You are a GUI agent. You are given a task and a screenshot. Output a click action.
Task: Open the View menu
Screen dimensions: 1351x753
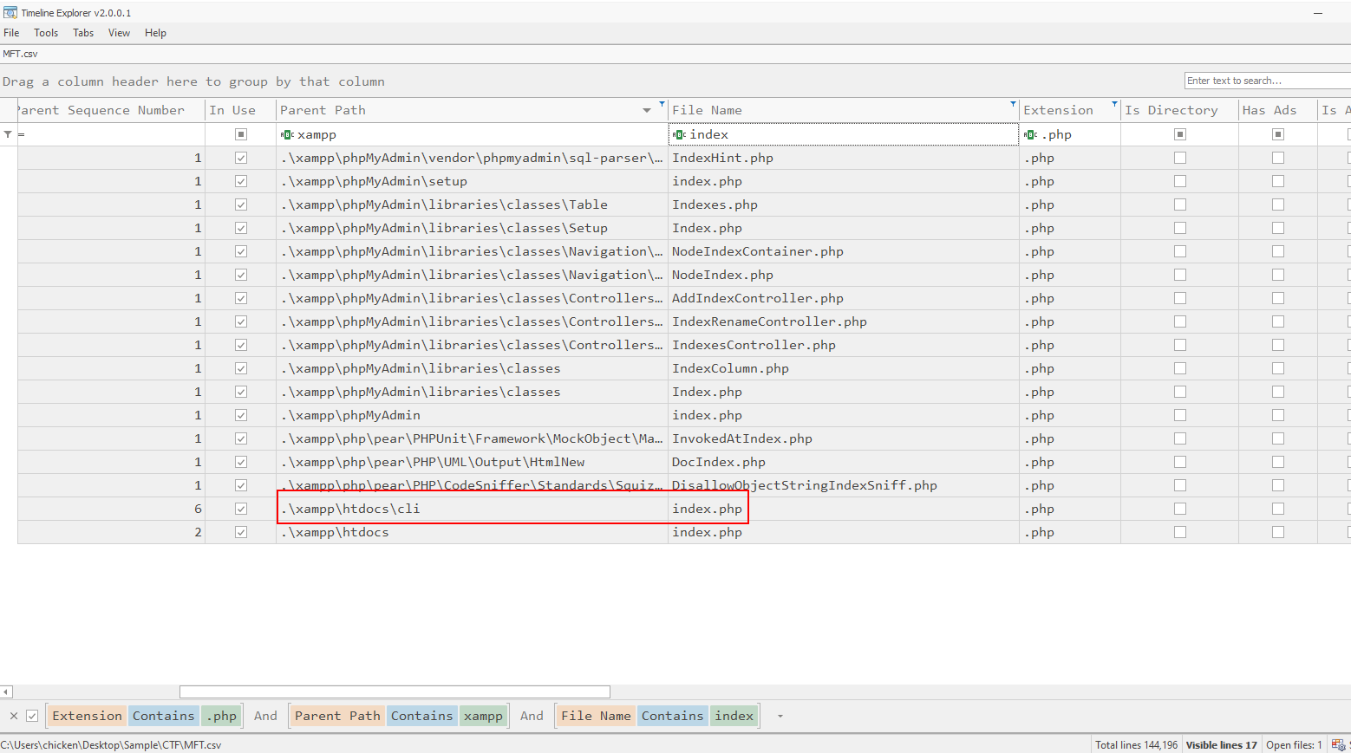click(x=119, y=33)
